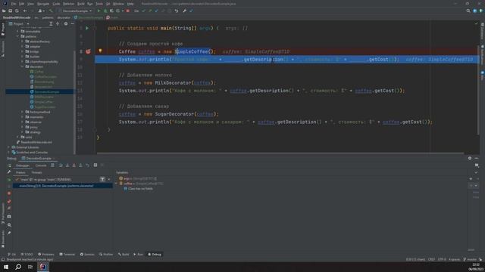Click the debug camera thread dump icon
The height and width of the screenshot is (272, 485).
point(9,217)
